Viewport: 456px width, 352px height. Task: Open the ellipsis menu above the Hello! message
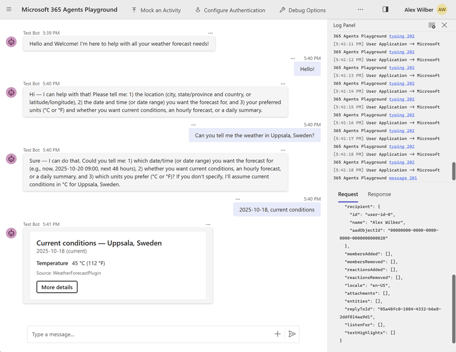(293, 58)
